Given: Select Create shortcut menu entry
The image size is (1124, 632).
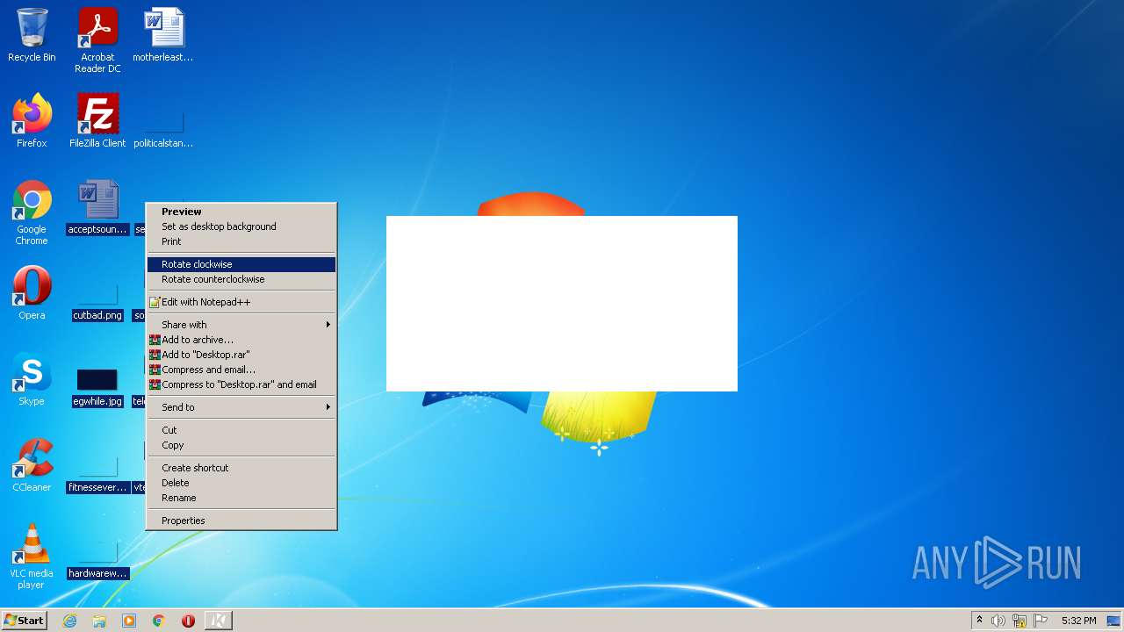Looking at the screenshot, I should click(241, 468).
